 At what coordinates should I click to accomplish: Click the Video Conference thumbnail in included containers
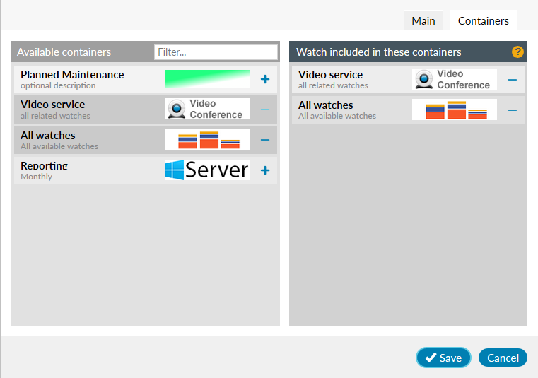click(455, 79)
